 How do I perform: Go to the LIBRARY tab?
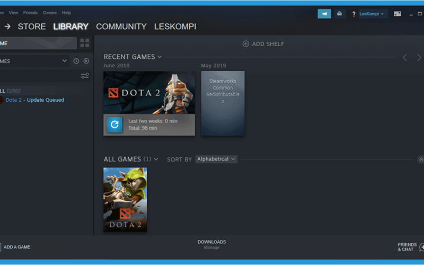coord(71,26)
